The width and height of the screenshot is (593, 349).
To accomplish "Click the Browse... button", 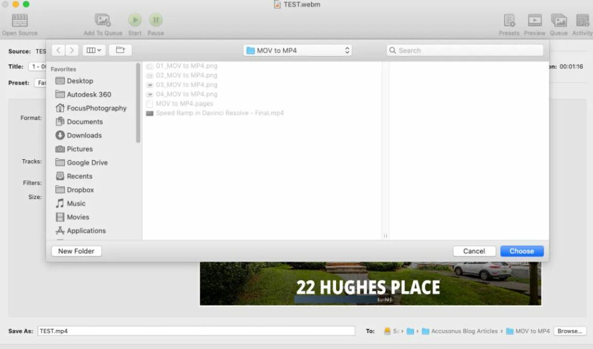I will pyautogui.click(x=569, y=331).
